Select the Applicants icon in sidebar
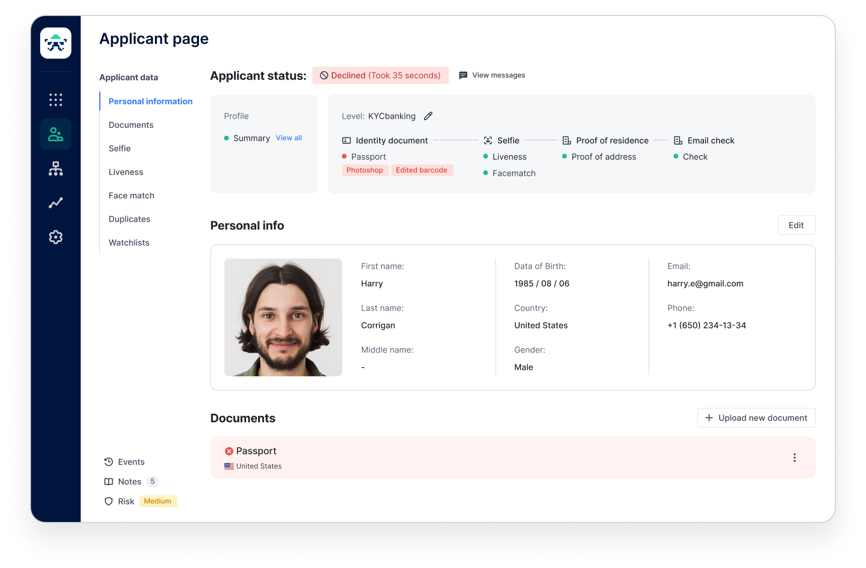The image size is (866, 568). (56, 134)
